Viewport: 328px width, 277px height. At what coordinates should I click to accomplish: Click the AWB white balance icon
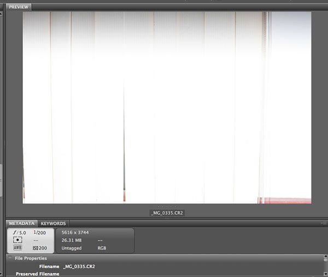[x=17, y=248]
